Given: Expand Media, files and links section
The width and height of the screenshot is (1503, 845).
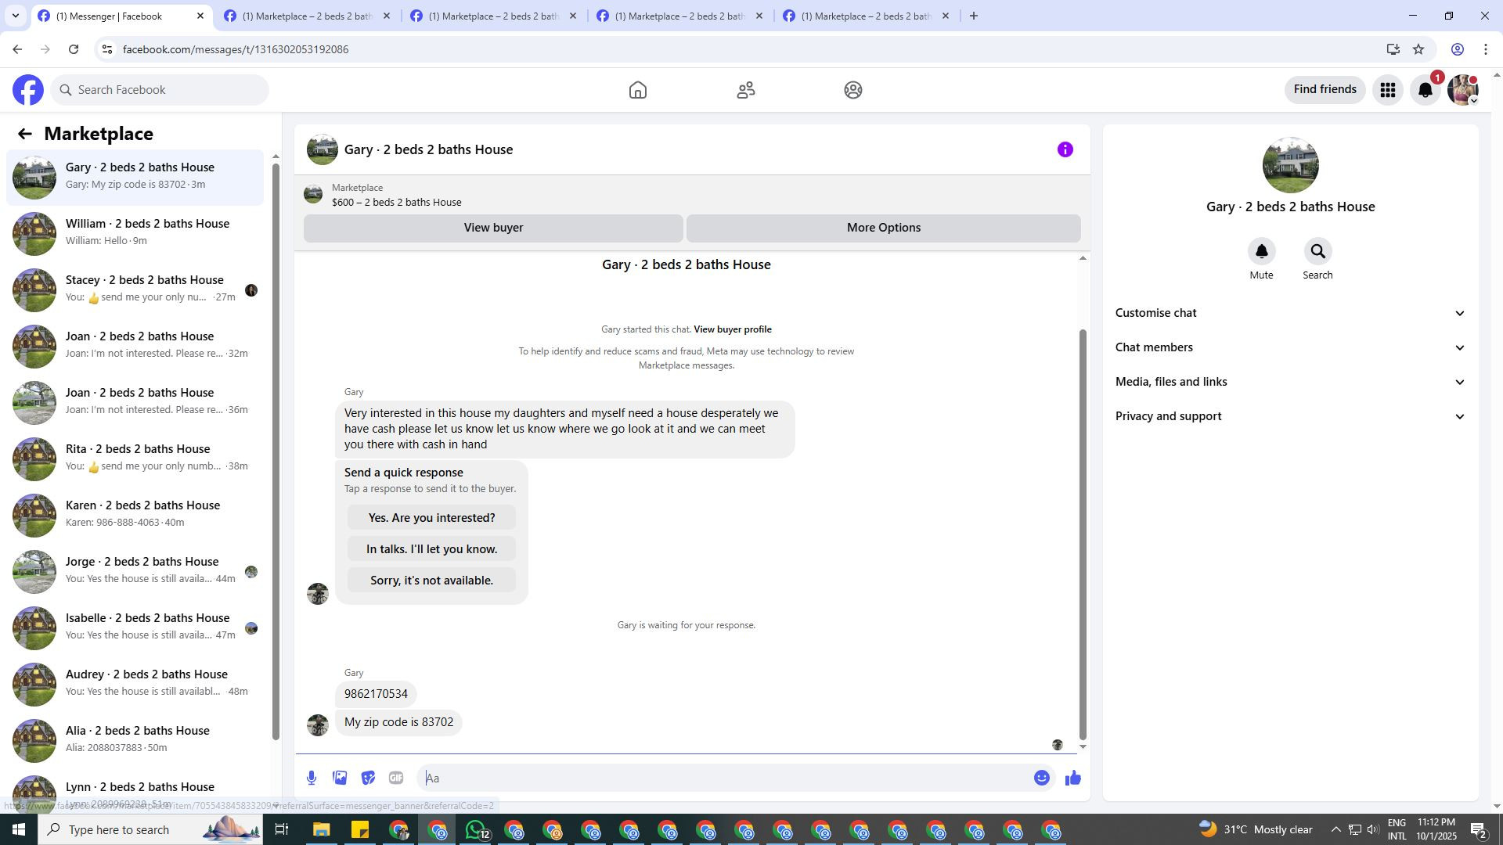Looking at the screenshot, I should pos(1289,382).
